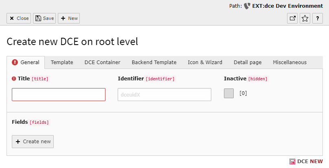Viewport: 329px width, 168px height.
Task: Open help with the question mark icon
Action: coord(318,18)
